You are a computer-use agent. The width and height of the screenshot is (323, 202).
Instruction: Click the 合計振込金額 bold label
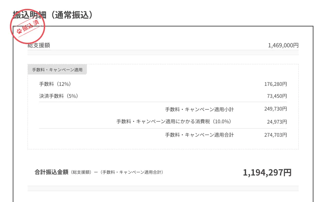pos(52,172)
